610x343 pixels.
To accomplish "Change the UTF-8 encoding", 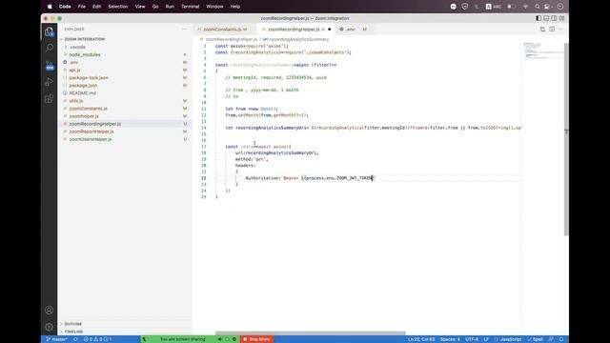I will click(472, 339).
